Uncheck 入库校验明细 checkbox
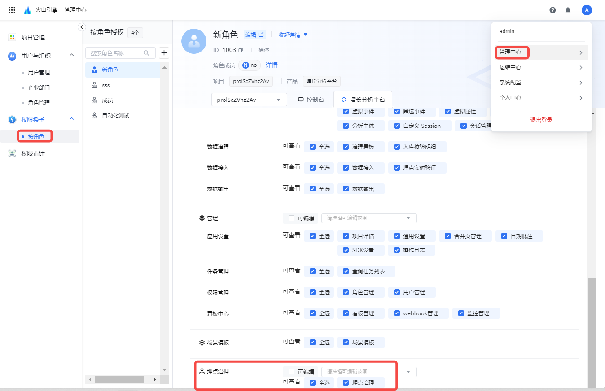The width and height of the screenshot is (605, 391). [x=397, y=147]
